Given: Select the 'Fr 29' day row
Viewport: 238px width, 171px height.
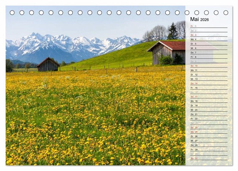Looking at the screenshot, I should (209, 150).
